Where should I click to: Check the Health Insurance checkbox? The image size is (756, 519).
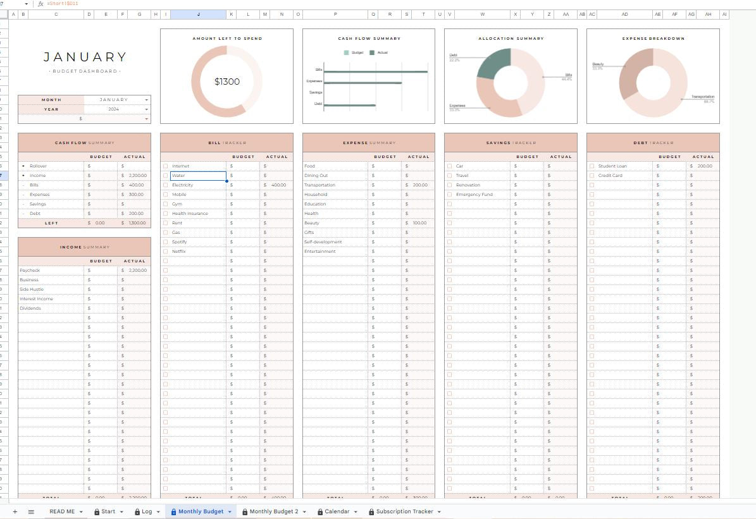click(165, 214)
